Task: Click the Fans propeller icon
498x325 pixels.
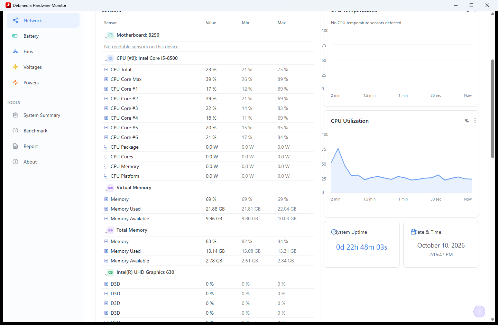Action: click(15, 52)
